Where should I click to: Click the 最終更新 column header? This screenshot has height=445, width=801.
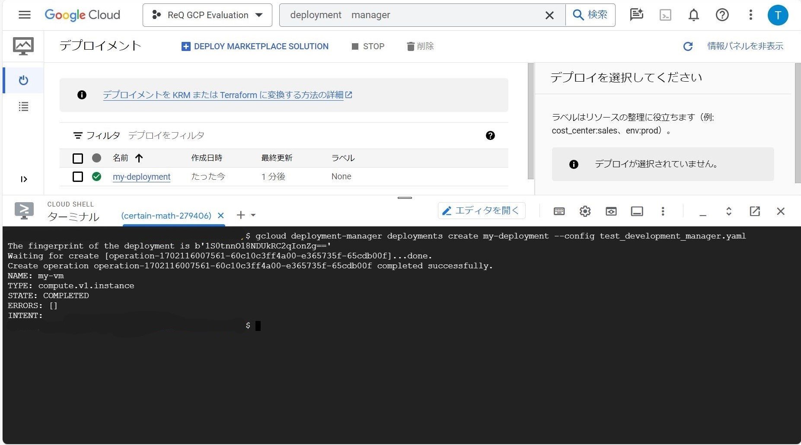277,158
